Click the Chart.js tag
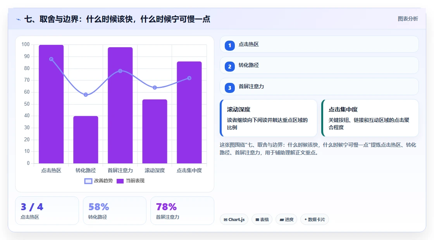Image resolution: width=434 pixels, height=240 pixels. click(x=234, y=219)
